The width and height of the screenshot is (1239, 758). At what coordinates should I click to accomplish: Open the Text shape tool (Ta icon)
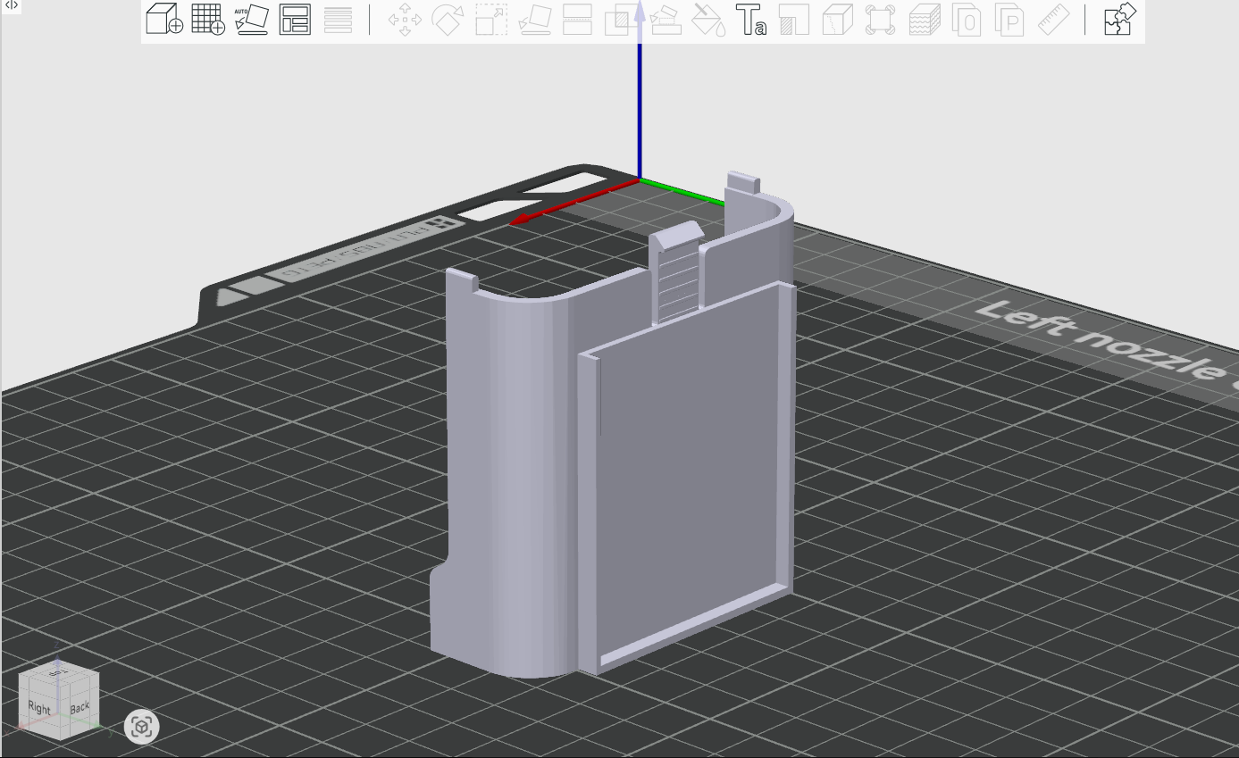[x=751, y=20]
